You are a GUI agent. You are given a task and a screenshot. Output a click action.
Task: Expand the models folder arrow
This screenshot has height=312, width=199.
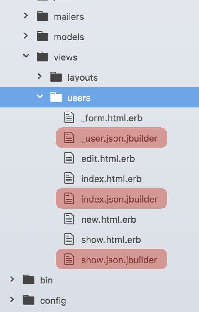pos(26,36)
